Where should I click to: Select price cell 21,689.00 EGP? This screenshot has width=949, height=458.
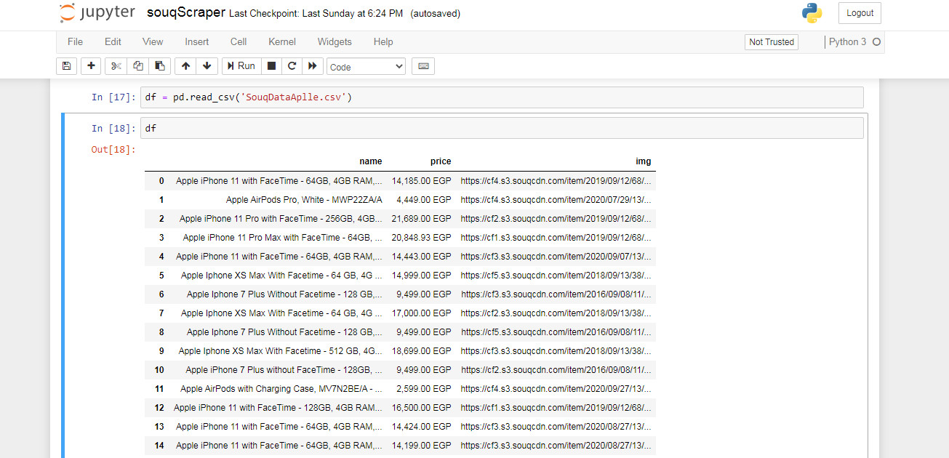(x=422, y=219)
